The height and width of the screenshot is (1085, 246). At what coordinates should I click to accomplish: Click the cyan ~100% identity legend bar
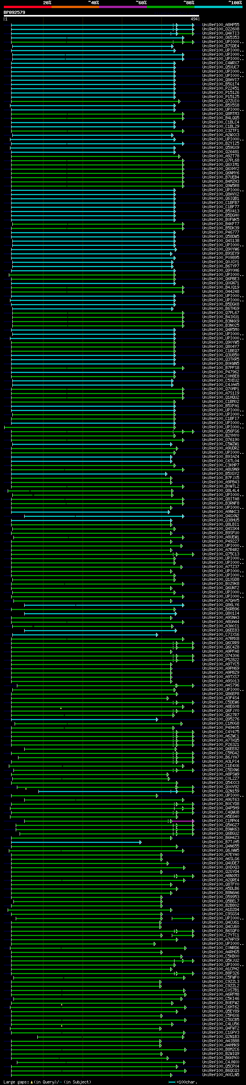point(219,7)
